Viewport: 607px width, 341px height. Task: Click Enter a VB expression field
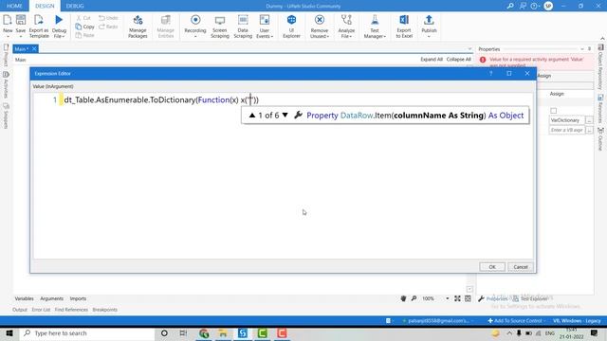coord(567,130)
